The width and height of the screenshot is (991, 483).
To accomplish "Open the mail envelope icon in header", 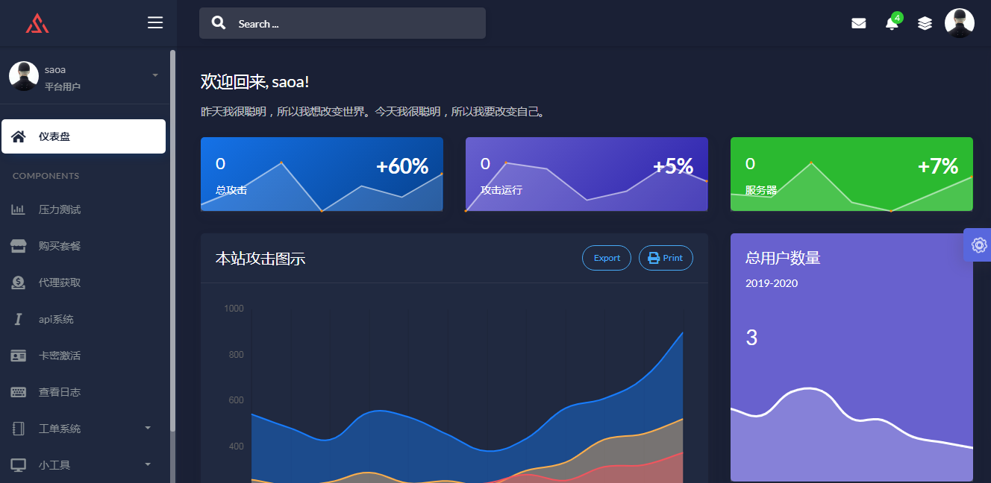I will pos(858,23).
